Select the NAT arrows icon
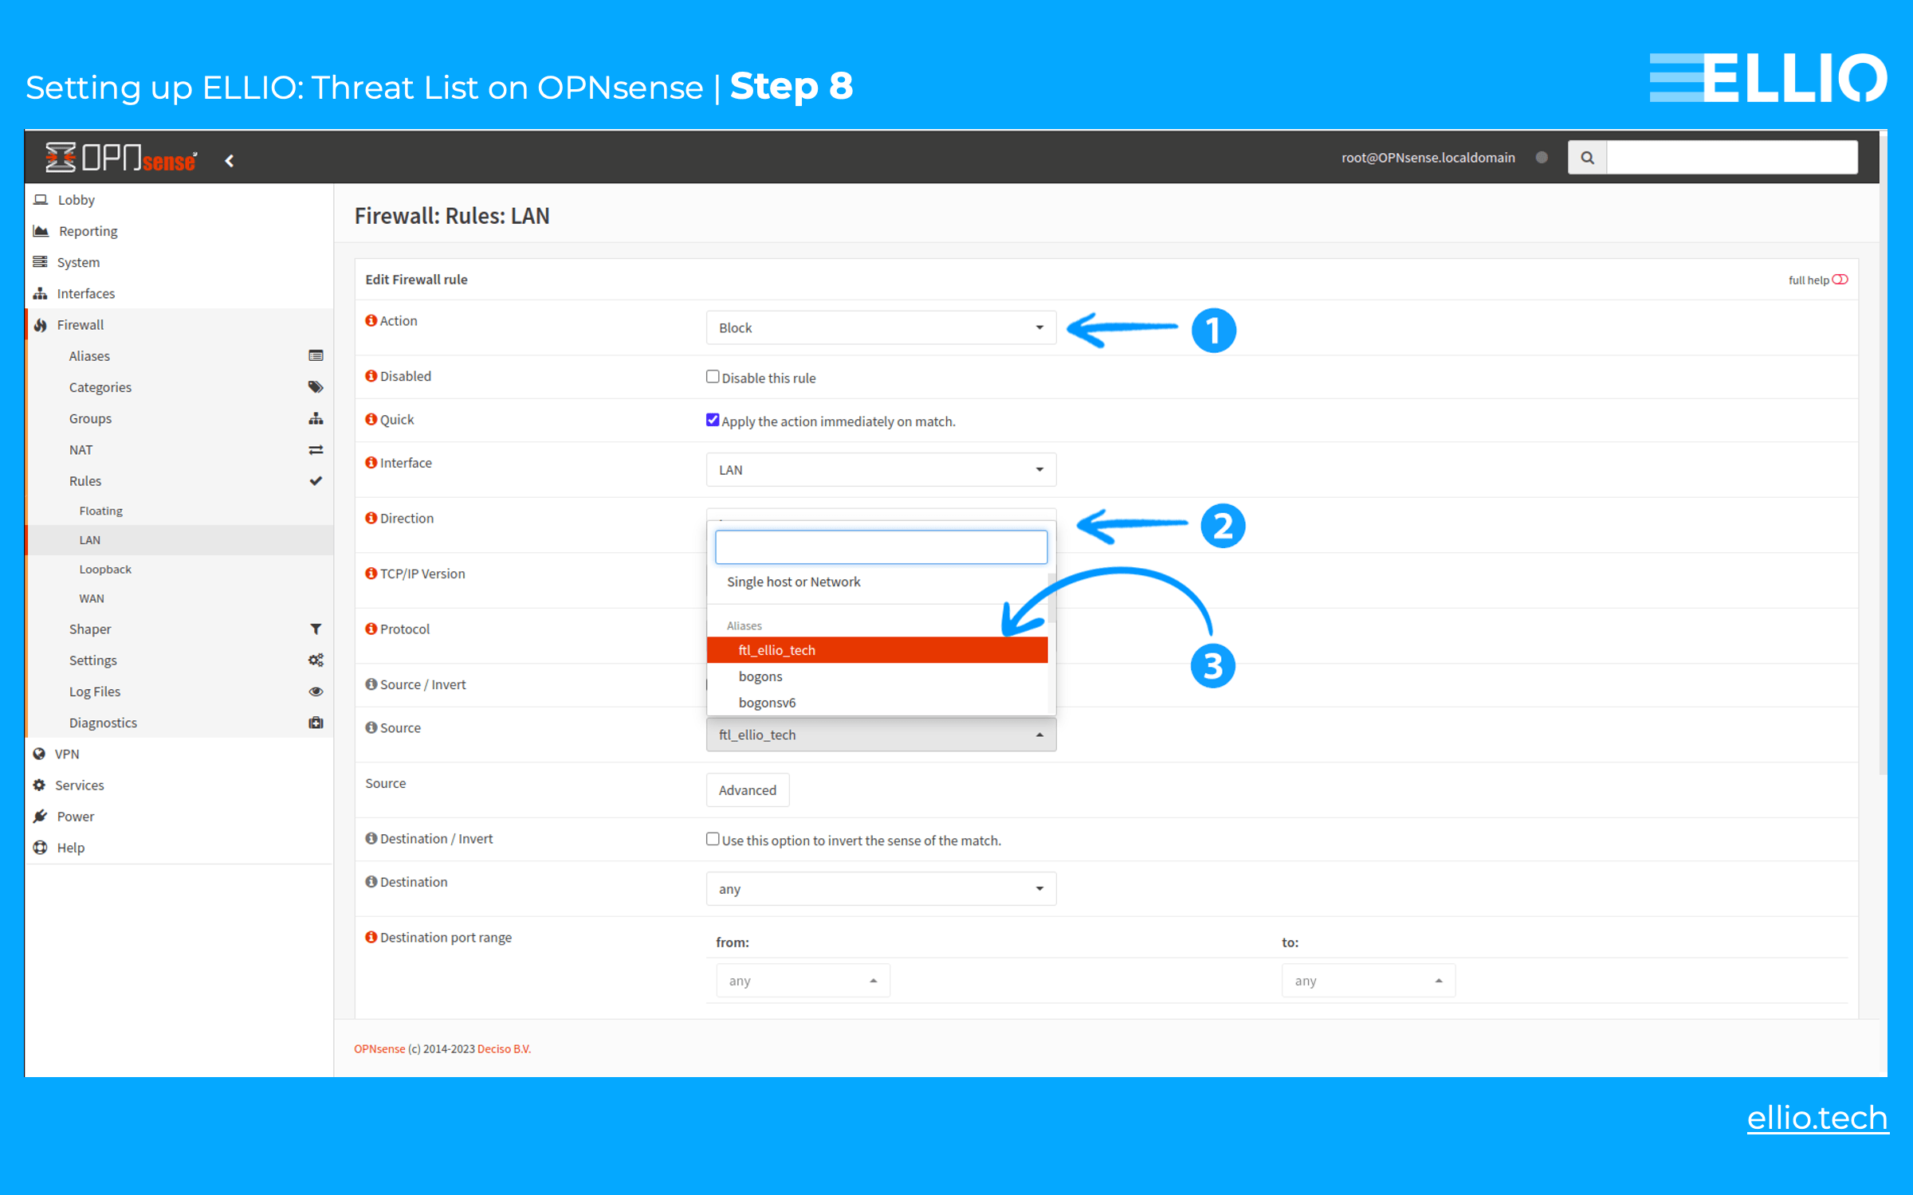 click(x=316, y=449)
